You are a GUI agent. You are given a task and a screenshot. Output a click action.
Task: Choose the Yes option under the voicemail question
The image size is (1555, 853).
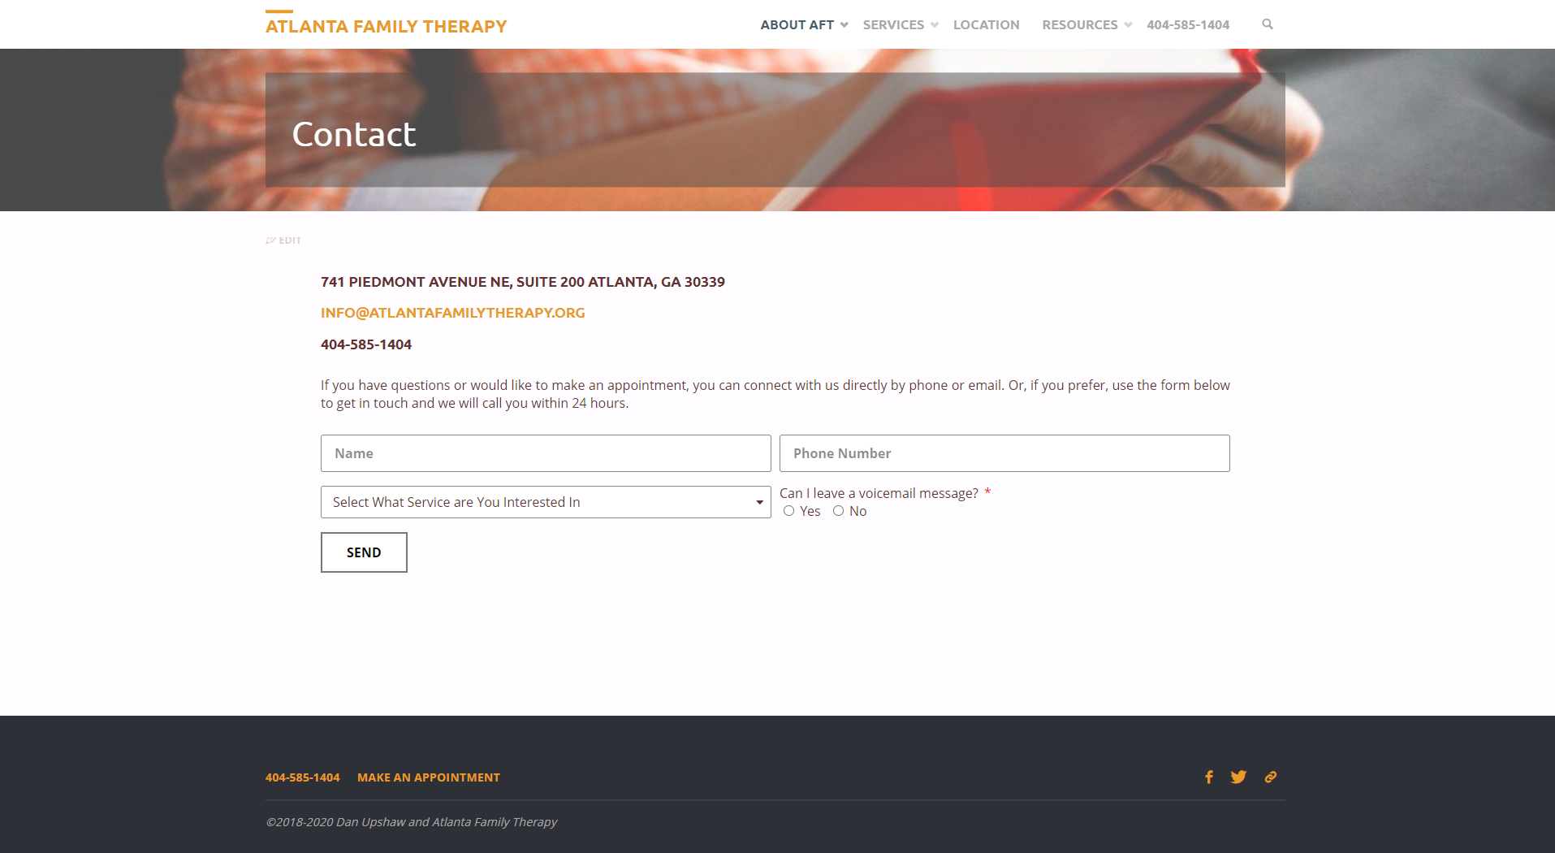pos(788,511)
